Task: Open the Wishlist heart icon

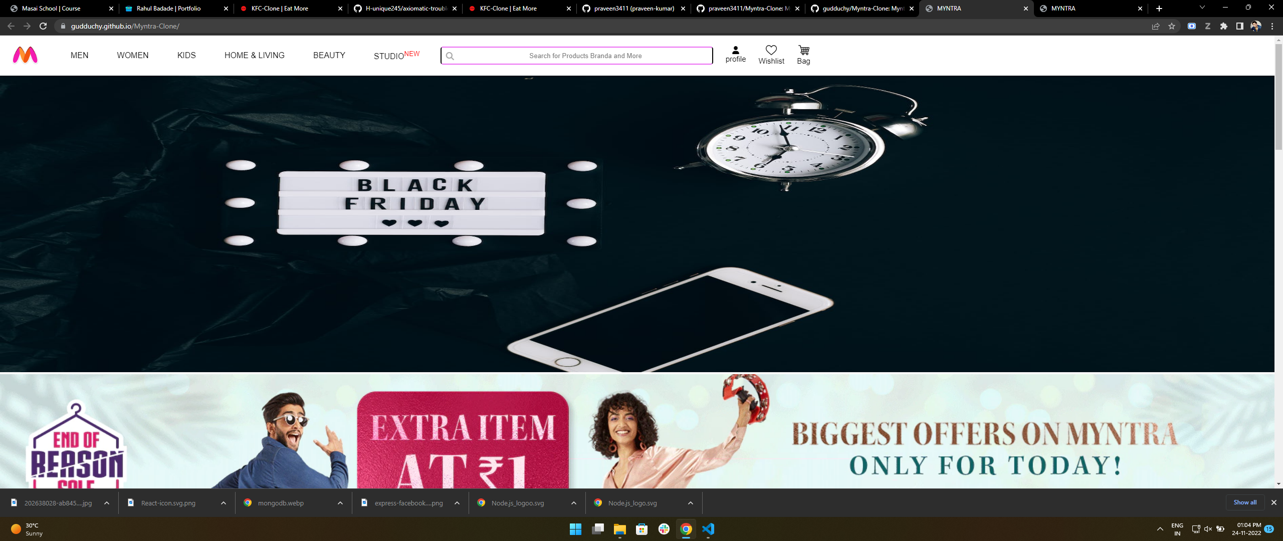Action: coord(771,50)
